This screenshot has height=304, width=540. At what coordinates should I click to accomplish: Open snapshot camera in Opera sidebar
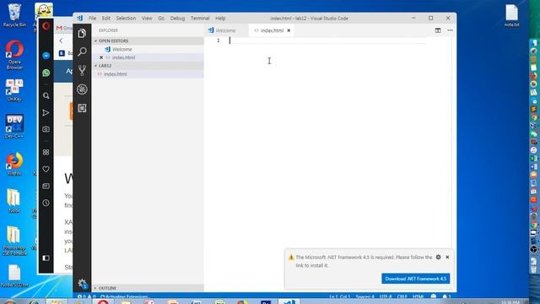(46, 129)
